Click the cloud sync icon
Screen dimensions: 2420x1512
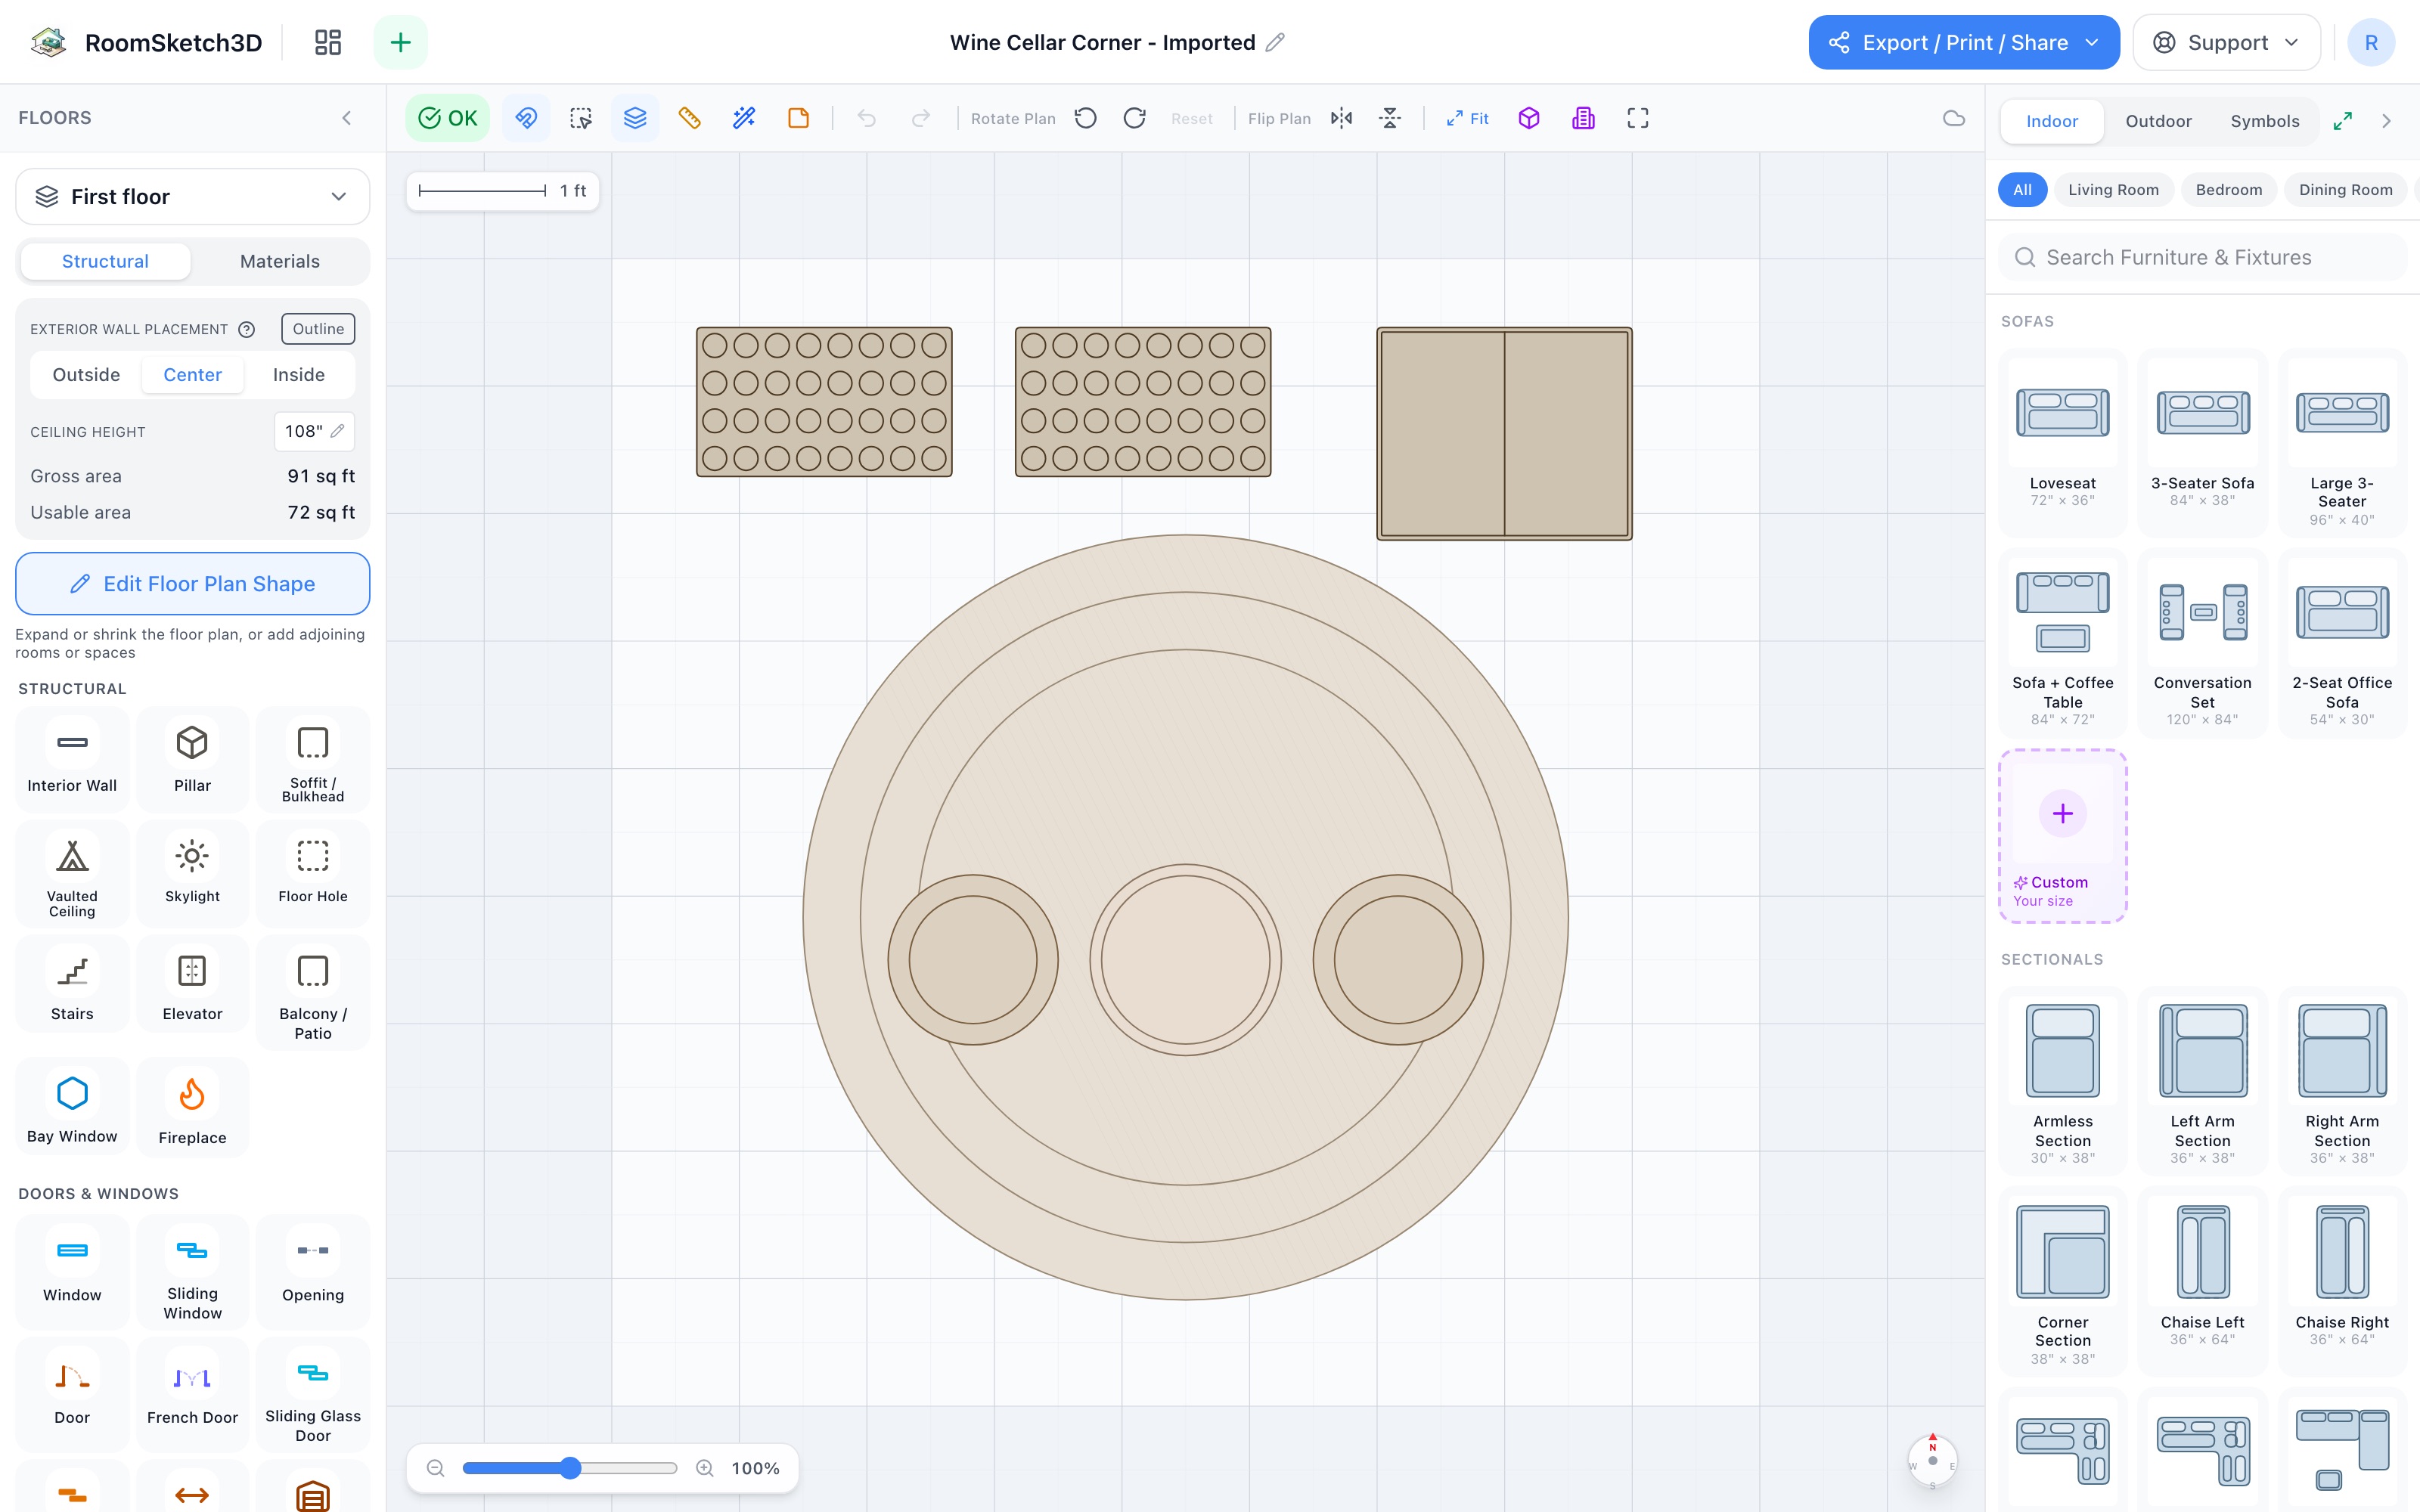(1953, 118)
